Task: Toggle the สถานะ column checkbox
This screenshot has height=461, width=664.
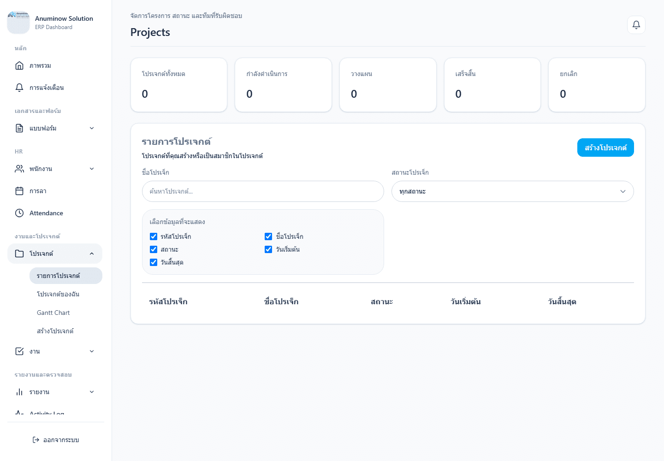Action: pos(154,249)
